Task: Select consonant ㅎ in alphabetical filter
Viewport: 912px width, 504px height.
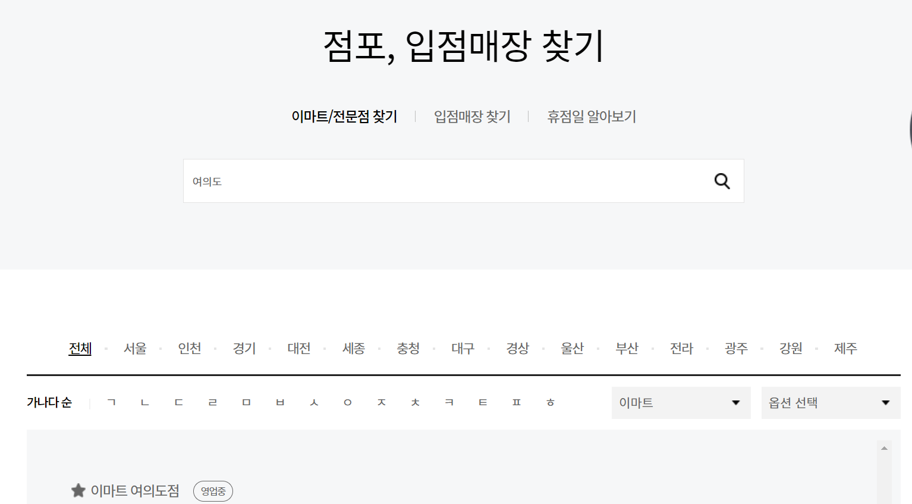Action: (551, 402)
